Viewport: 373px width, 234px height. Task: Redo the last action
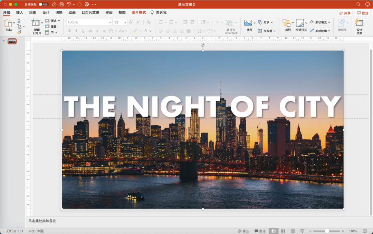tap(79, 4)
